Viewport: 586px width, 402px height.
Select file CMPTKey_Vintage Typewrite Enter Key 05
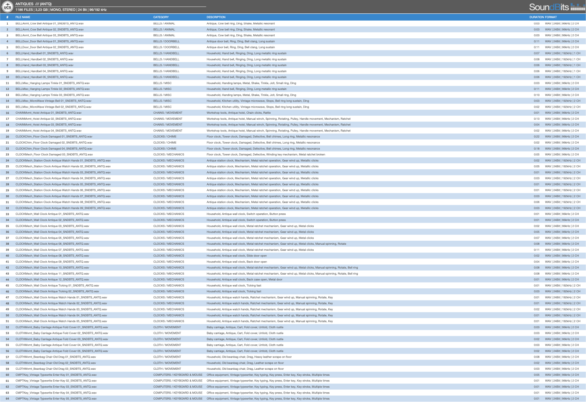(x=56, y=398)
